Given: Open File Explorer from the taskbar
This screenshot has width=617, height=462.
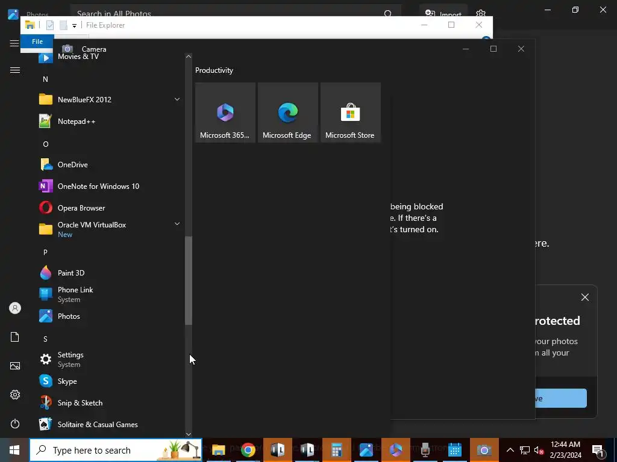Looking at the screenshot, I should (x=218, y=450).
